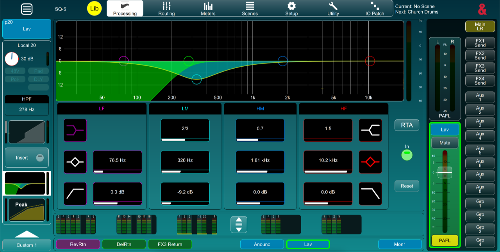Image resolution: width=500 pixels, height=252 pixels.
Task: Click the Lav channel fader cap
Action: [x=445, y=172]
